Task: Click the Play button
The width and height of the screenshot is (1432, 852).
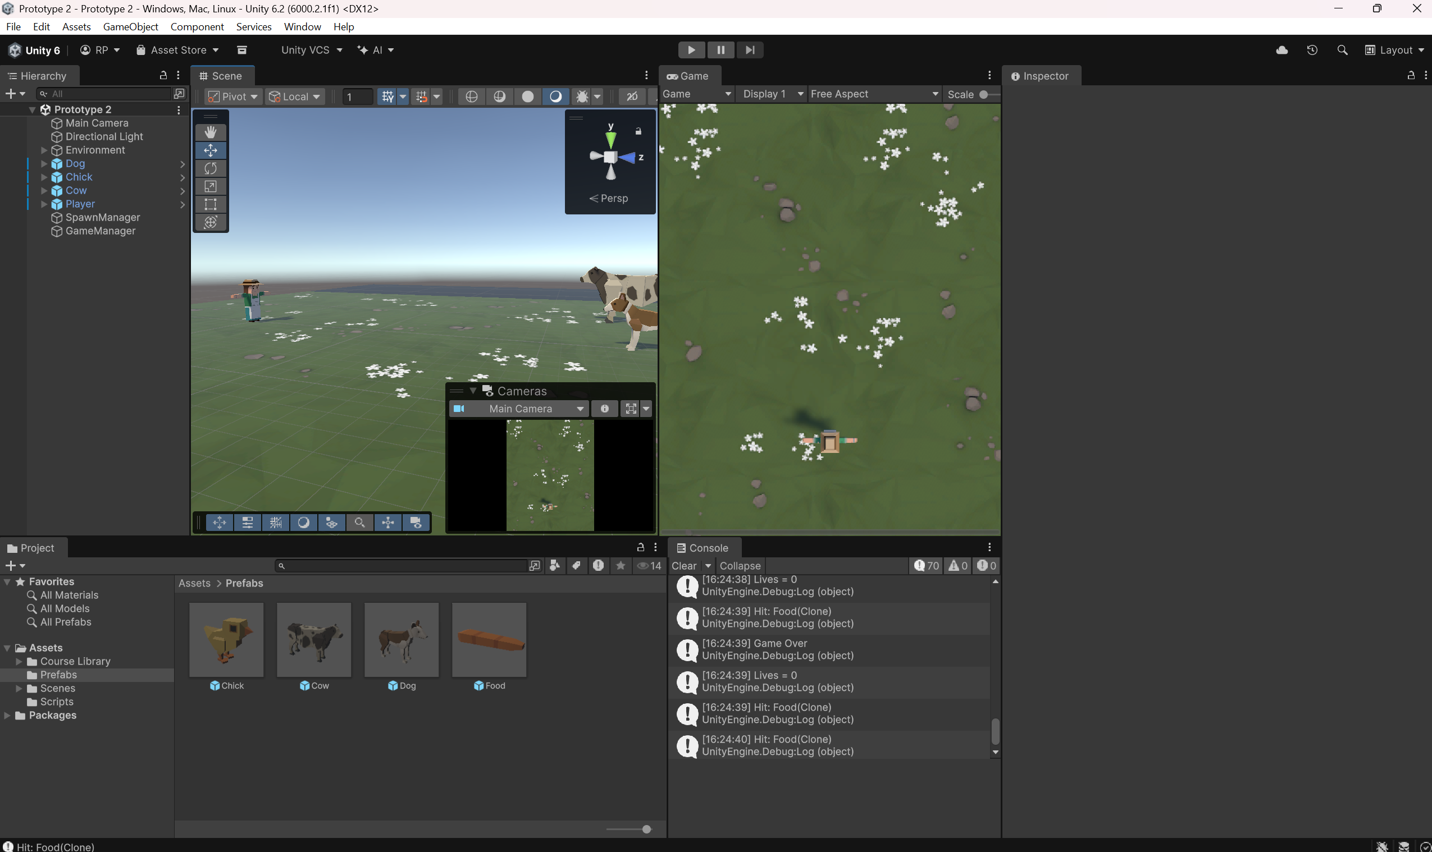Action: pos(691,50)
